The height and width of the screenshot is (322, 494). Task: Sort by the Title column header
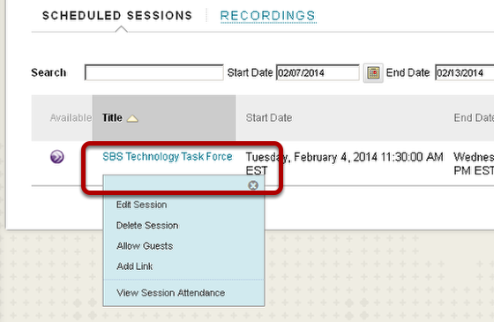pyautogui.click(x=112, y=118)
